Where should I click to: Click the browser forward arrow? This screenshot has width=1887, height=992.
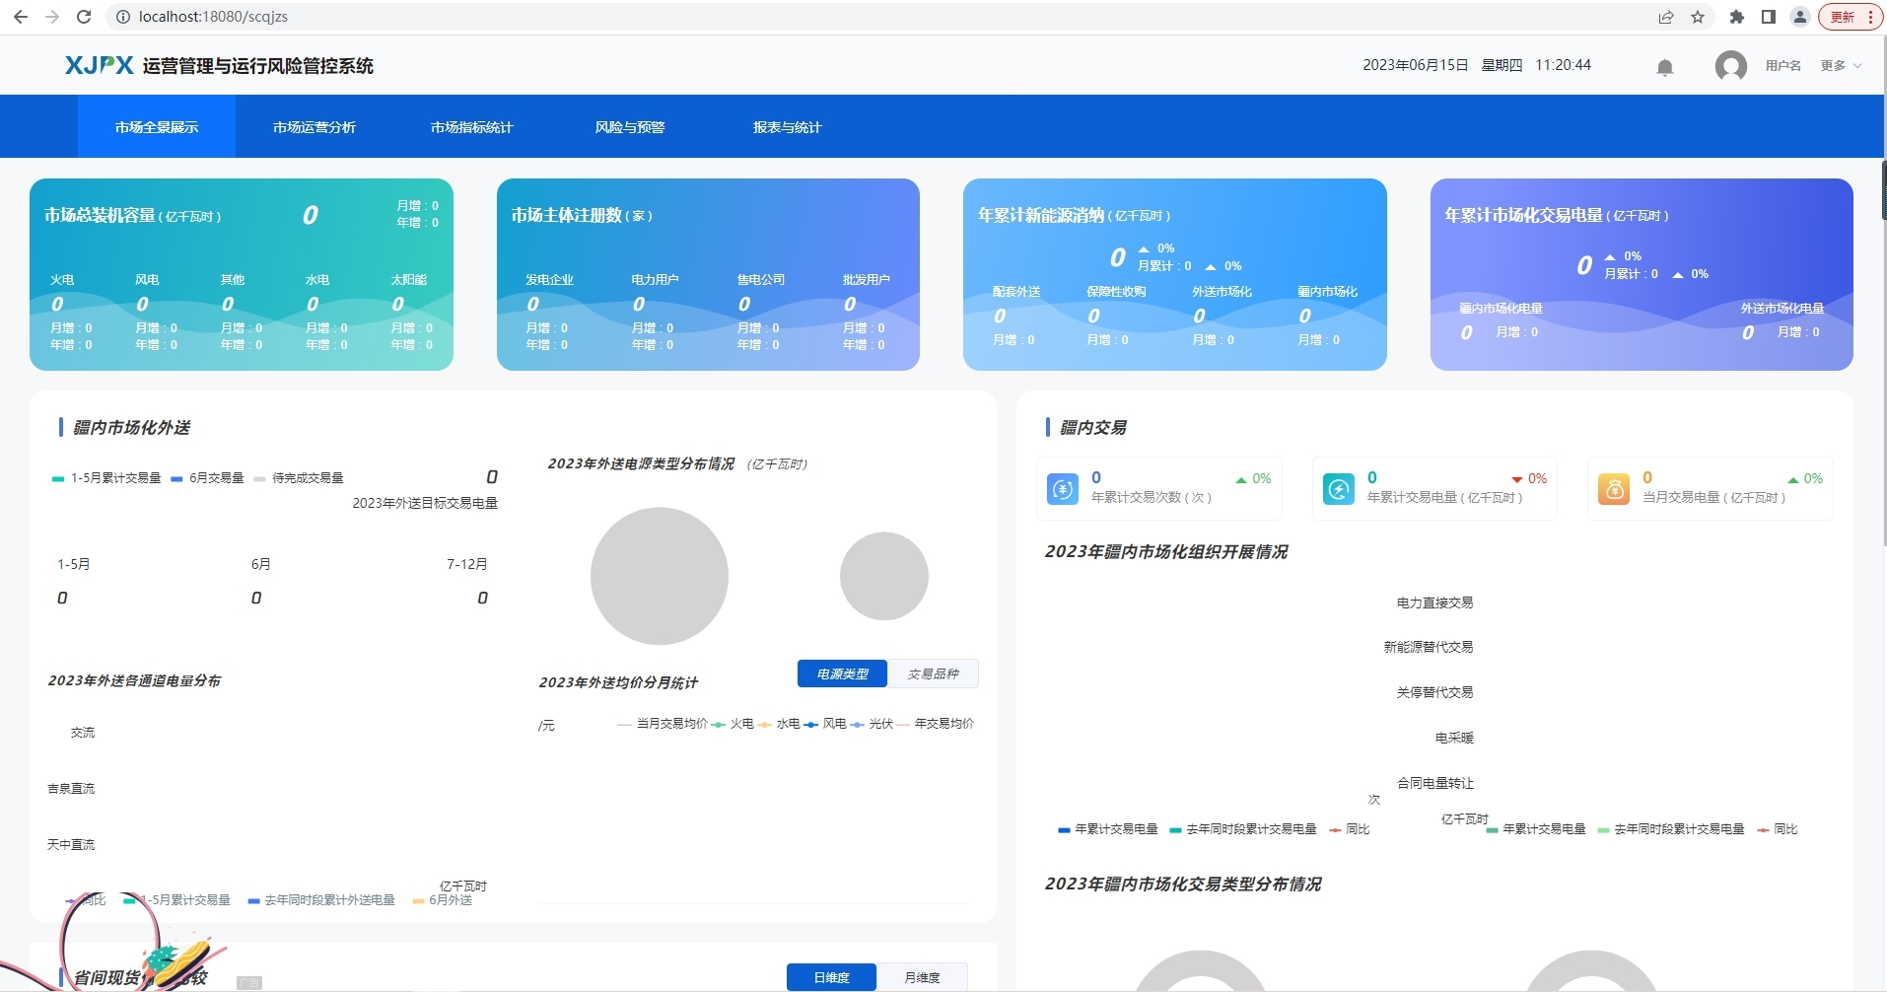pyautogui.click(x=52, y=17)
